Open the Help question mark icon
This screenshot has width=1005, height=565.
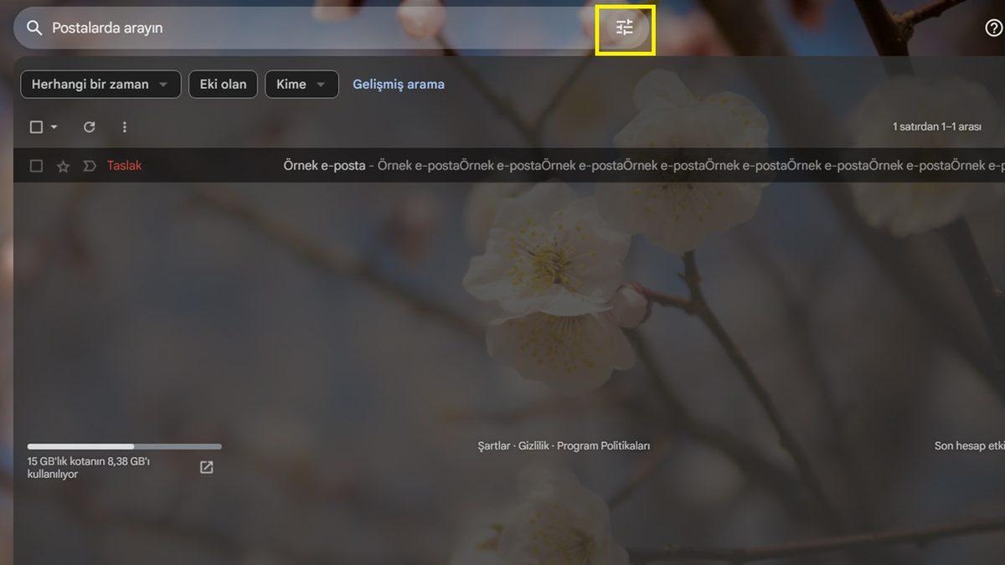[993, 28]
